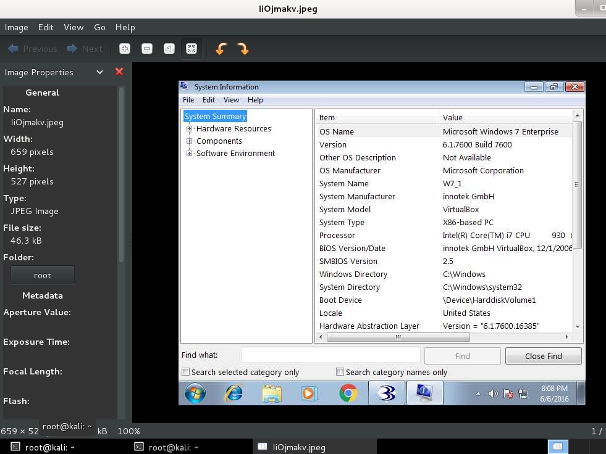Click the horizontal scrollbar thumb in details pane
The image size is (606, 454).
(x=398, y=337)
